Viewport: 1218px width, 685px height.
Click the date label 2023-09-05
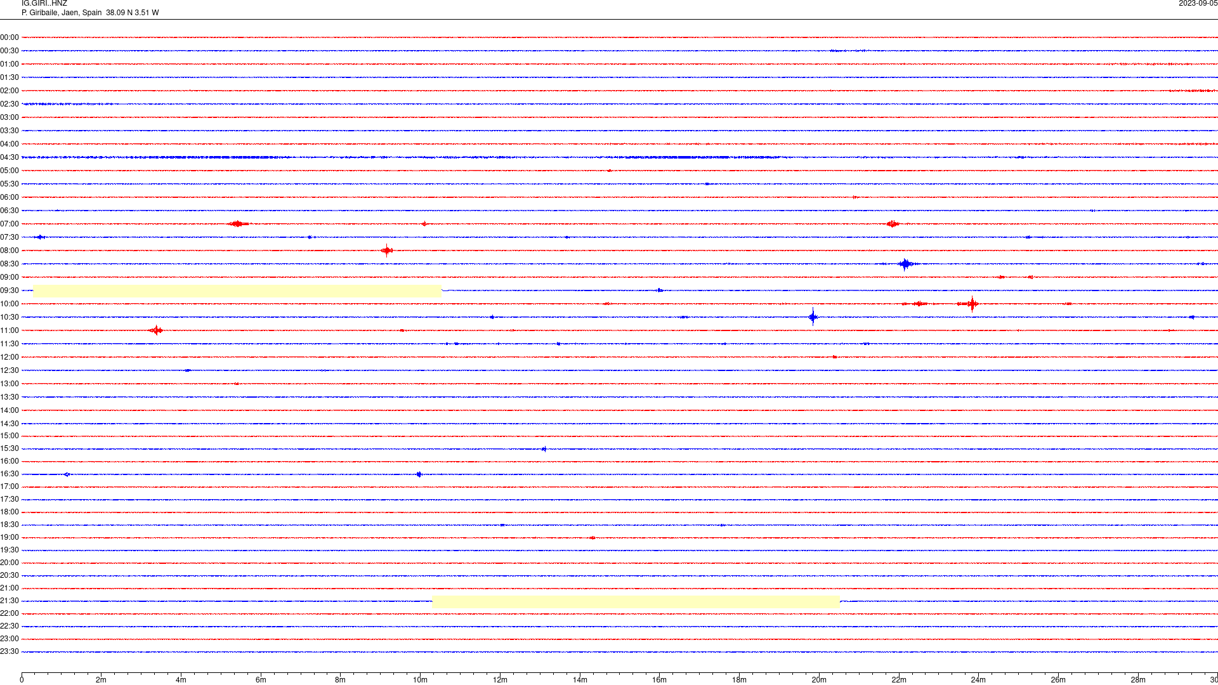[x=1198, y=3]
